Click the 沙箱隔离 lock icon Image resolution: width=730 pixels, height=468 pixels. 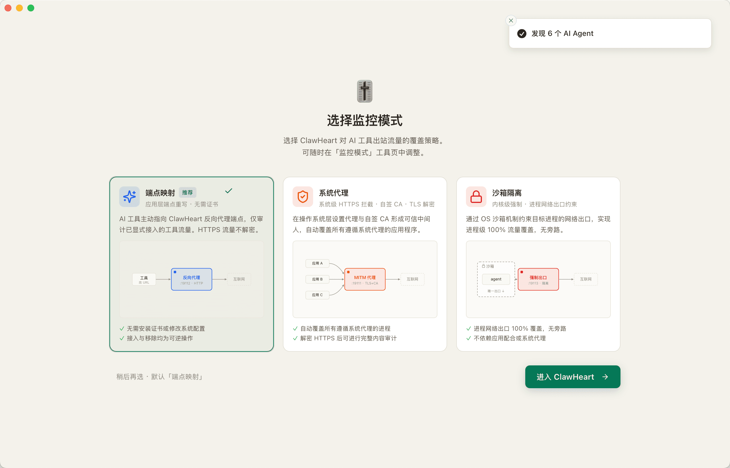[x=476, y=197]
